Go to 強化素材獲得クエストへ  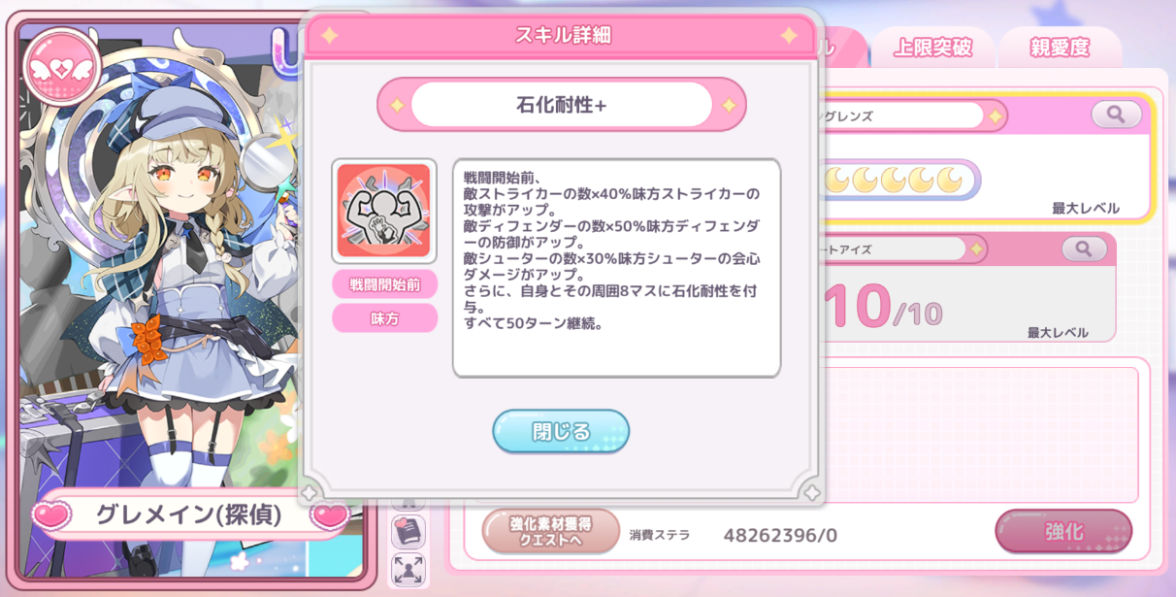[551, 531]
